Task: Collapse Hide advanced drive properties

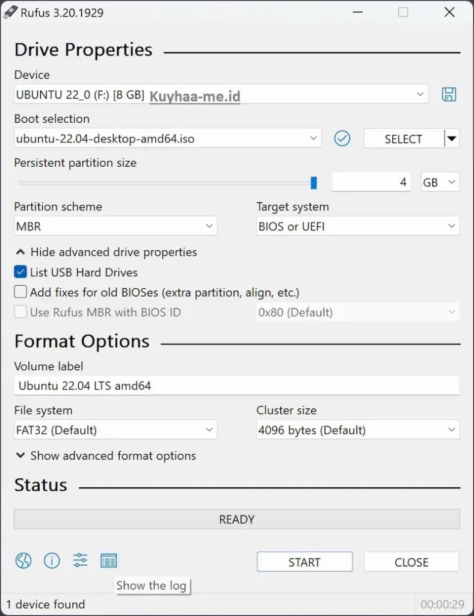Action: (x=106, y=252)
